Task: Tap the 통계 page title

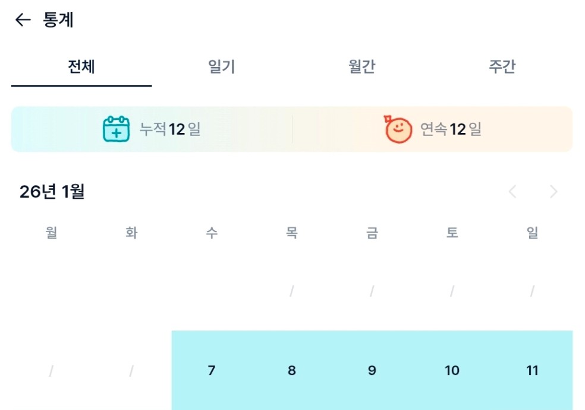Action: [x=58, y=20]
